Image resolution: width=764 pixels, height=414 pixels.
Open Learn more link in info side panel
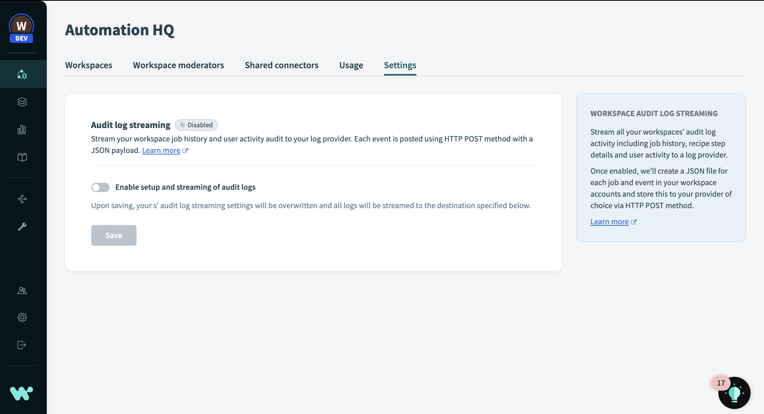(x=609, y=222)
